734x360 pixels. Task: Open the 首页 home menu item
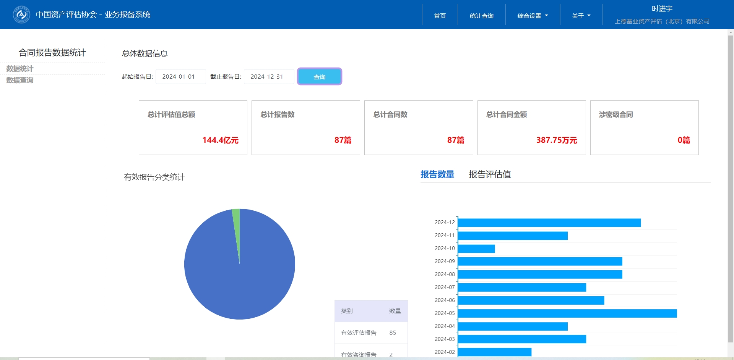click(x=440, y=16)
